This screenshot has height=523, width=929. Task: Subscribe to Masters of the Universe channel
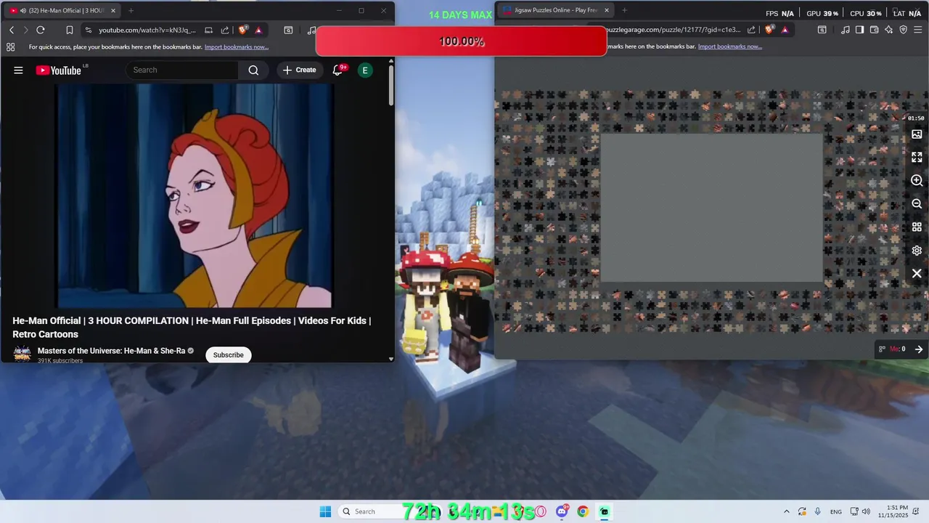pos(228,354)
